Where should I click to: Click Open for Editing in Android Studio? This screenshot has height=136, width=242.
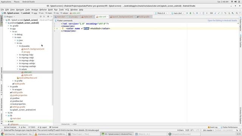222,20
